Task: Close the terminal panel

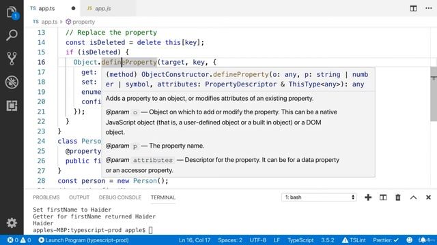Action: [428, 197]
